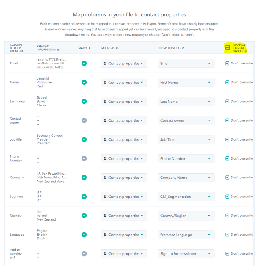Click the gray mapped icon for Phone Number
The height and width of the screenshot is (266, 260).
84,158
